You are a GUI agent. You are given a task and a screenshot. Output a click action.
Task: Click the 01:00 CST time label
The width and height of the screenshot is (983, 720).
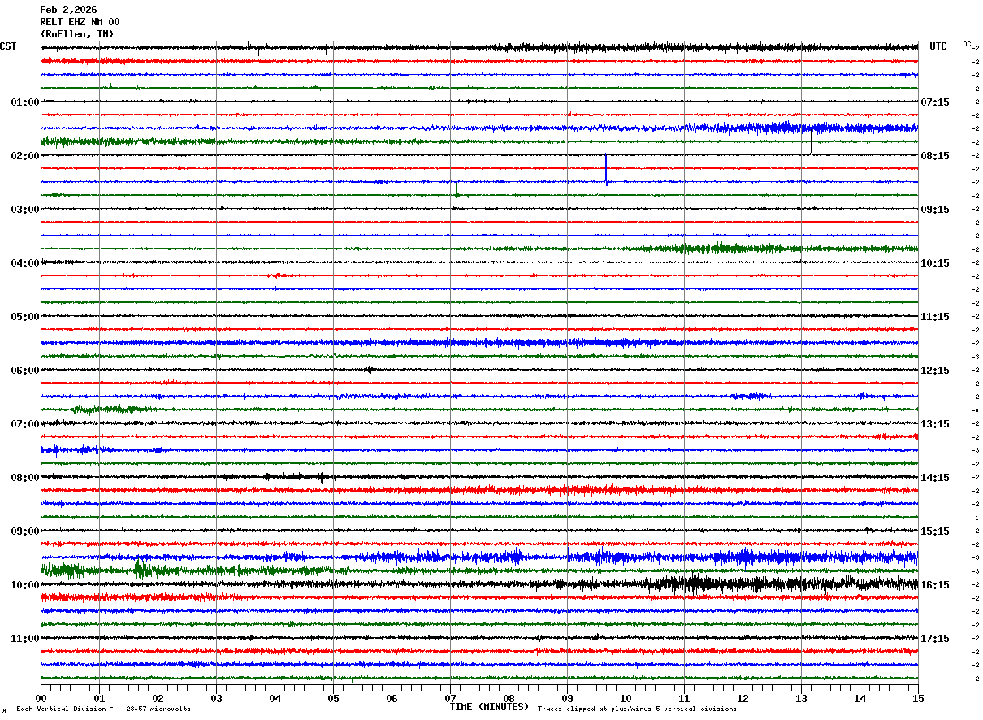click(x=25, y=102)
